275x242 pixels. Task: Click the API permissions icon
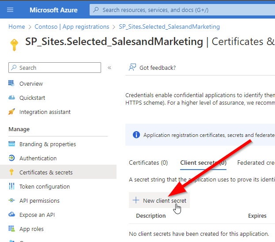tap(11, 200)
